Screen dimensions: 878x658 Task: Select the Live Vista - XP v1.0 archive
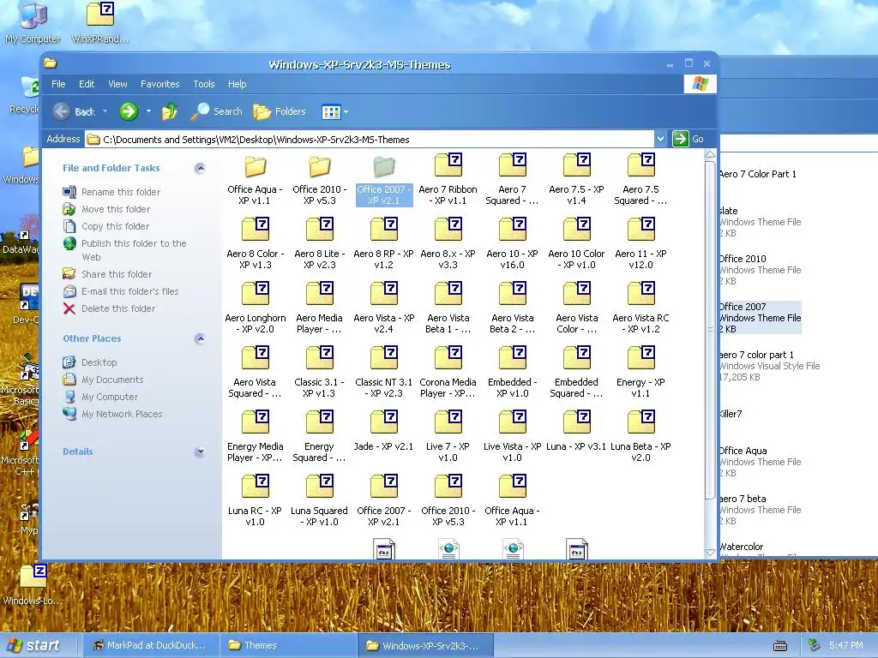click(513, 436)
